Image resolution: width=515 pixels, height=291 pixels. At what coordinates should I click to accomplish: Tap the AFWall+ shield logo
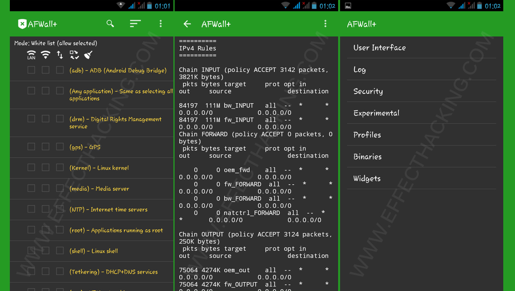pos(22,24)
